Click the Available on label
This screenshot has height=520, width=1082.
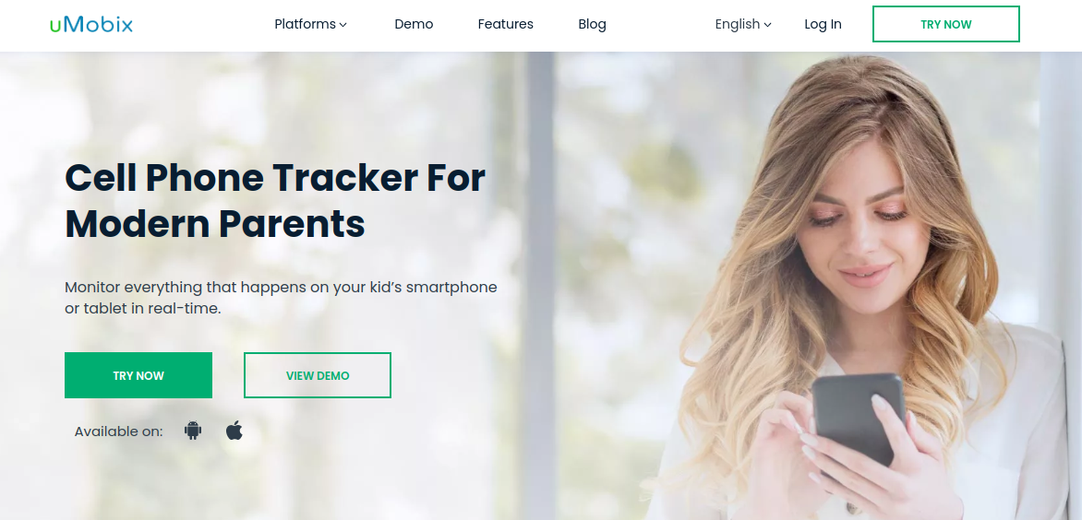(x=119, y=431)
